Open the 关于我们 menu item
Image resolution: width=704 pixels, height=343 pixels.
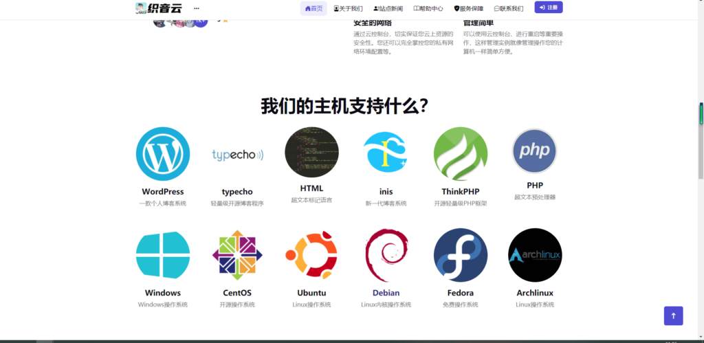[348, 9]
